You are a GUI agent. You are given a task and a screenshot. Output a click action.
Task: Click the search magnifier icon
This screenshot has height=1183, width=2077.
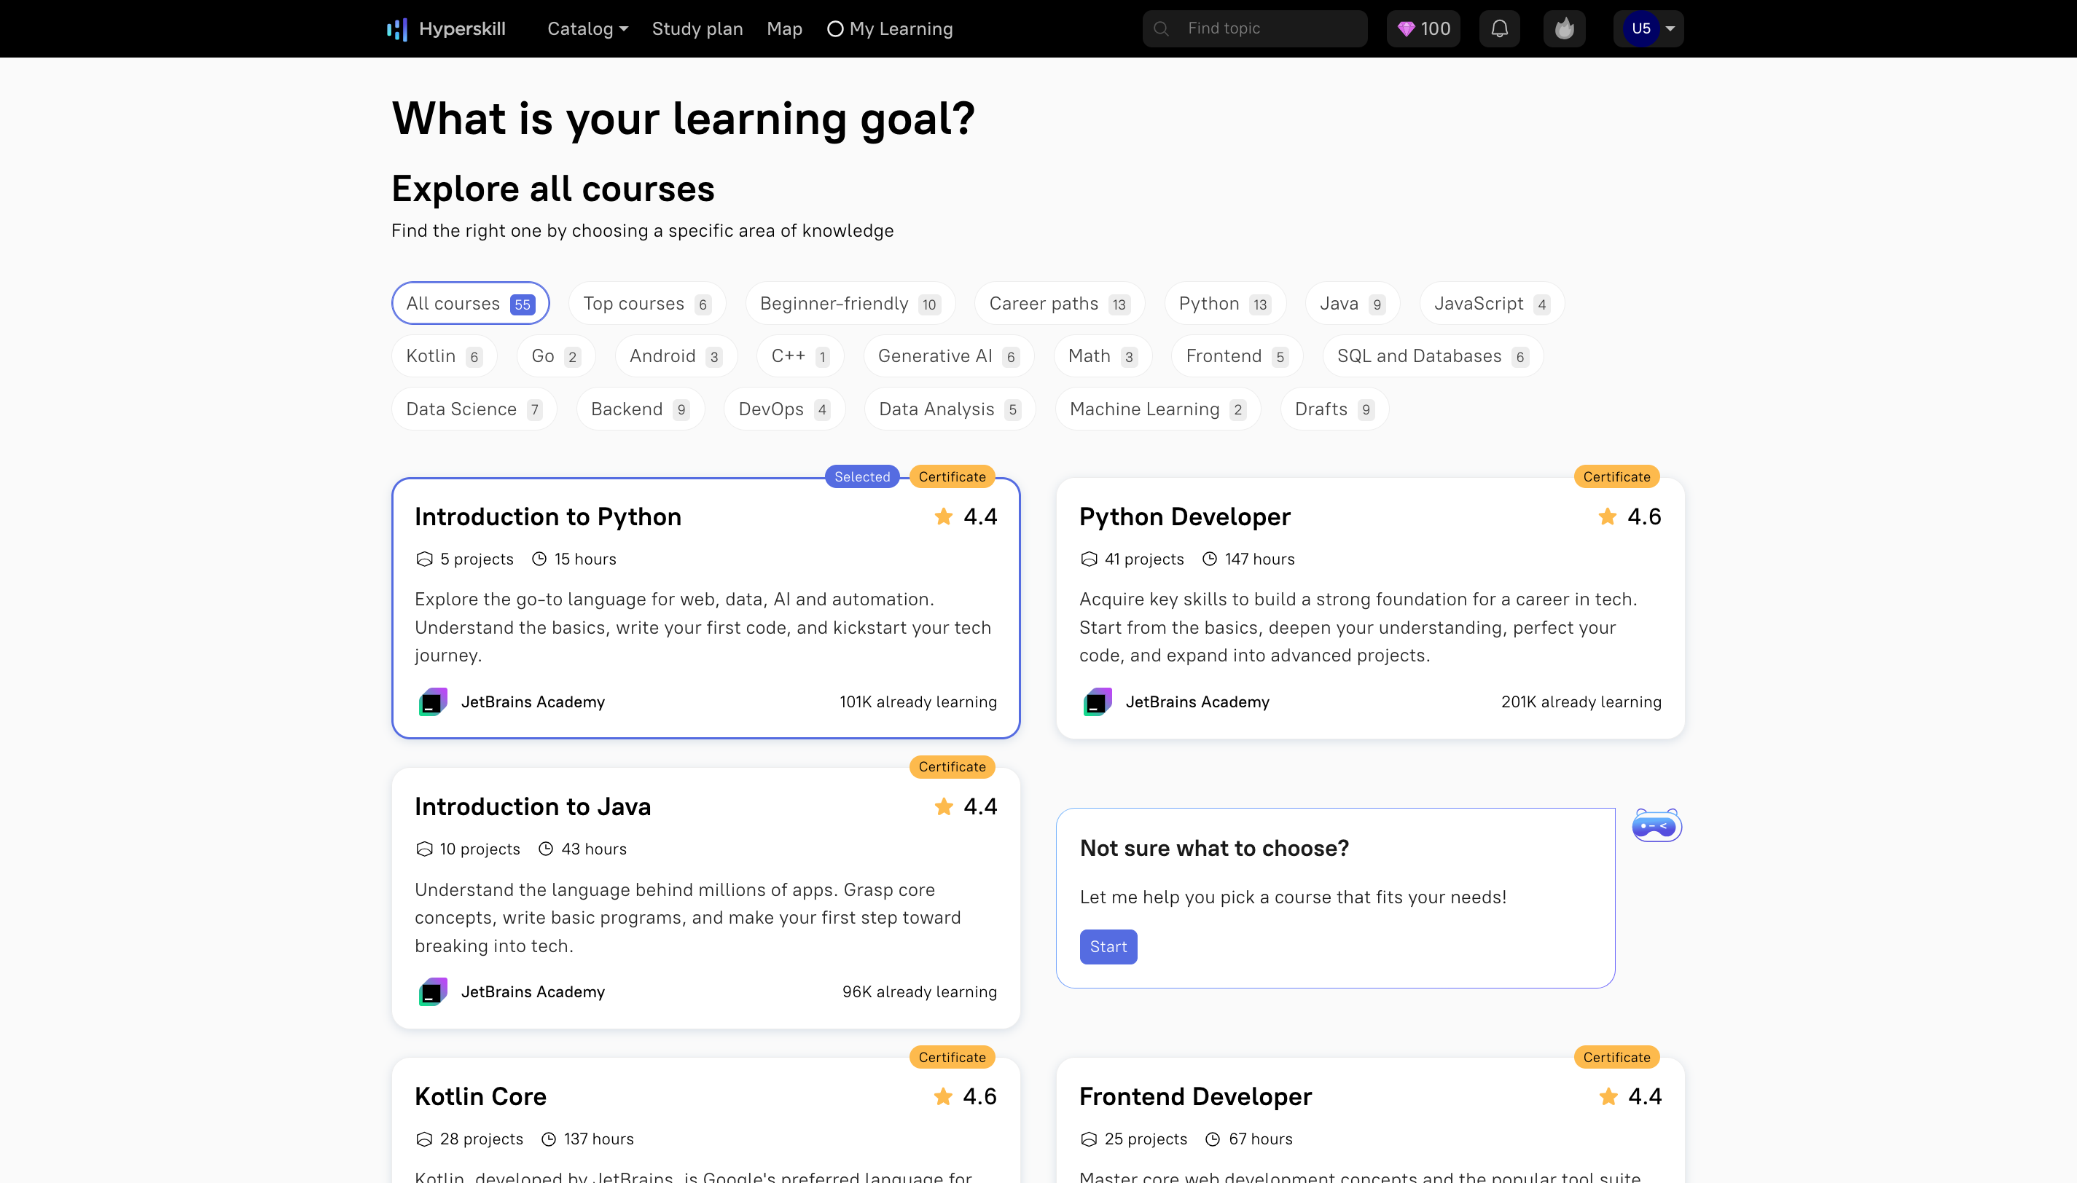coord(1161,28)
